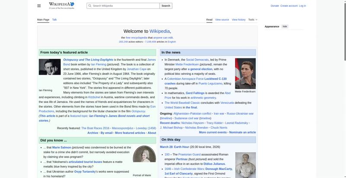
Task: Expand the Tools dropdown menu
Action: (252, 19)
